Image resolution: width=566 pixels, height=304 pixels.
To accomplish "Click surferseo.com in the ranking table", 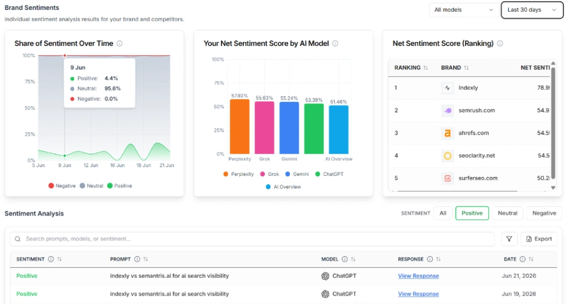I will coord(478,178).
